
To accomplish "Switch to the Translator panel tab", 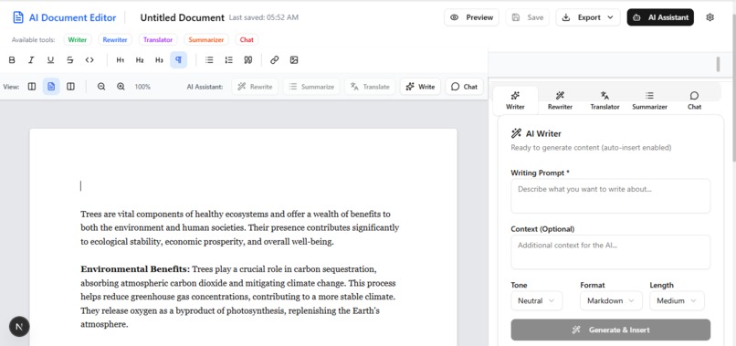I will pos(605,100).
